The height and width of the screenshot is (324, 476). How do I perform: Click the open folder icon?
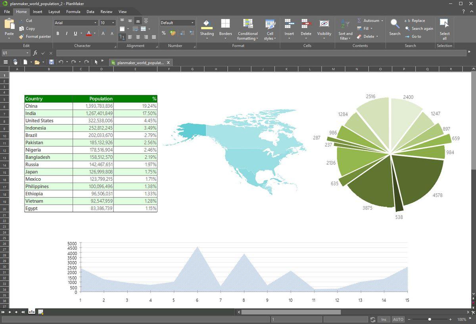tap(37, 62)
